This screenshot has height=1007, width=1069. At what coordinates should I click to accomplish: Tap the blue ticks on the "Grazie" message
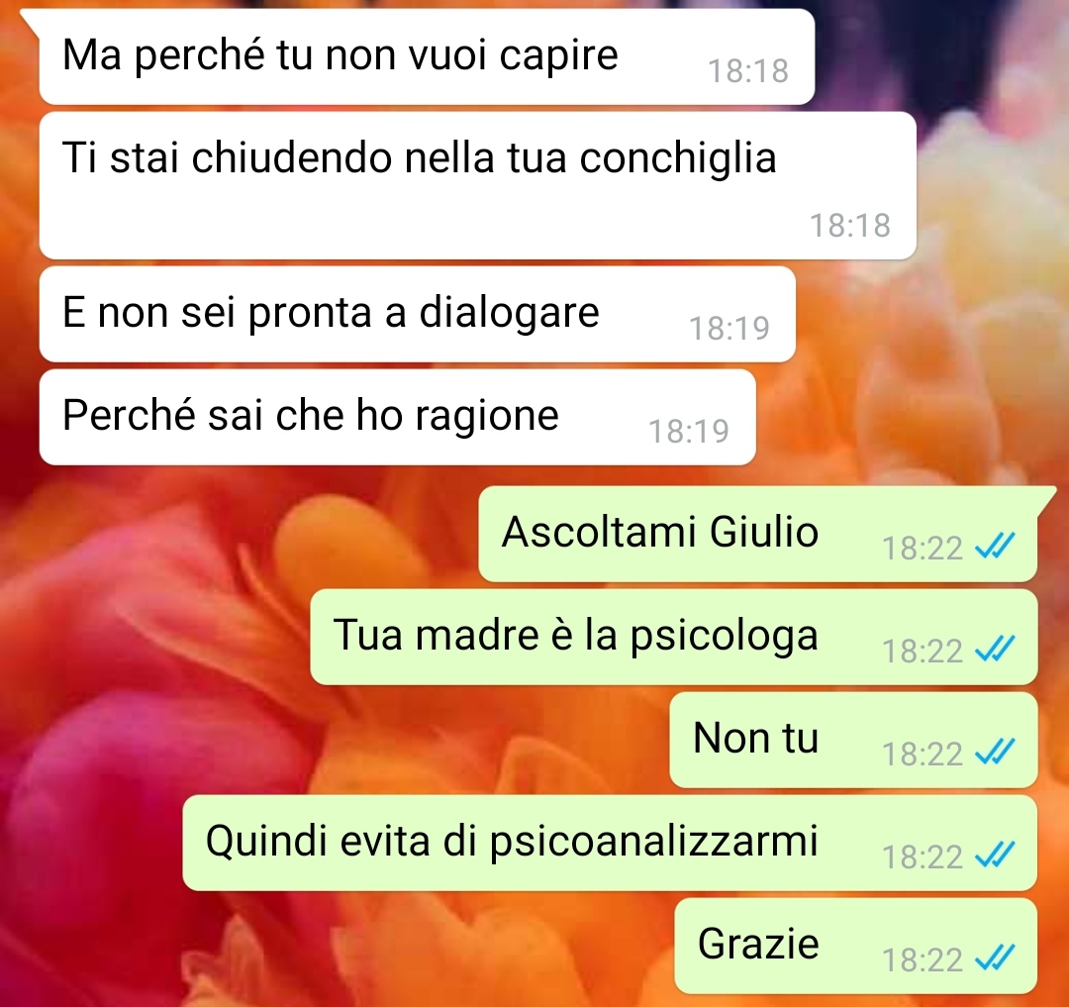pyautogui.click(x=996, y=957)
